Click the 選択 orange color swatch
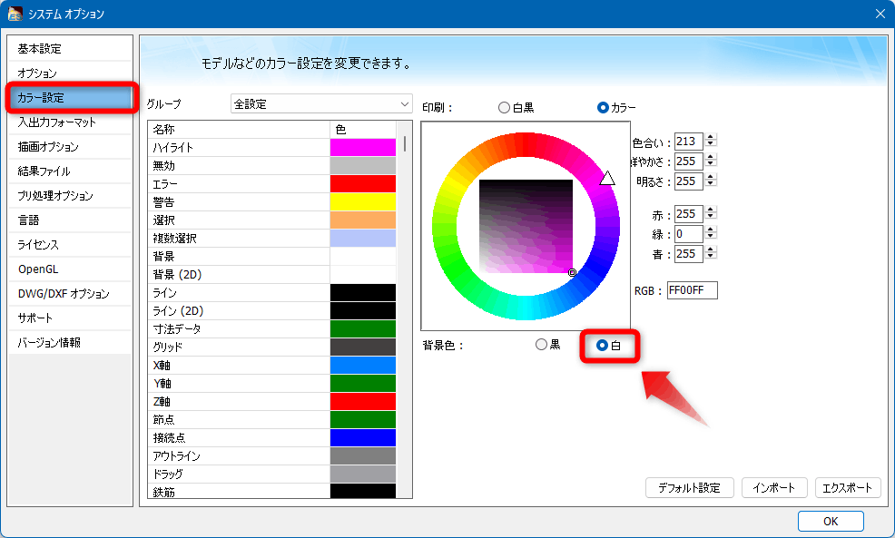 363,220
